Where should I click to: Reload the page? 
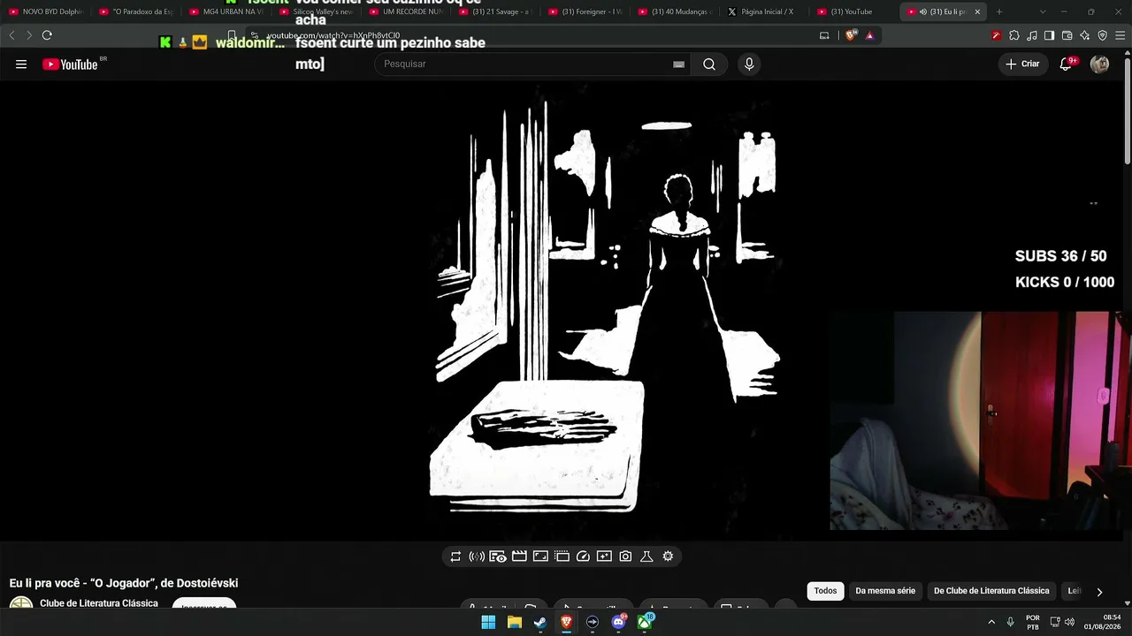click(x=47, y=35)
